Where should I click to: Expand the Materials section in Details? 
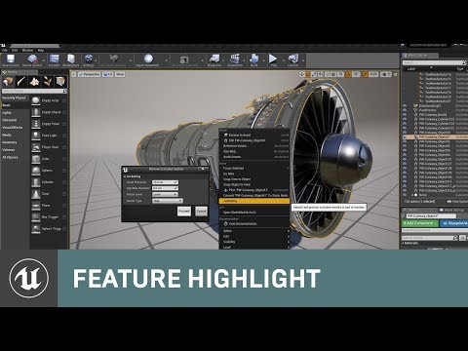404,243
